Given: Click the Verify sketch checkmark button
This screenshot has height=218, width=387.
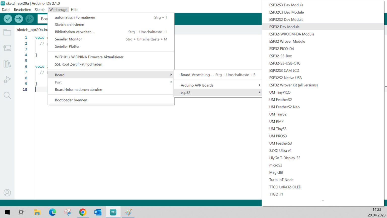Looking at the screenshot, I should coord(8,19).
